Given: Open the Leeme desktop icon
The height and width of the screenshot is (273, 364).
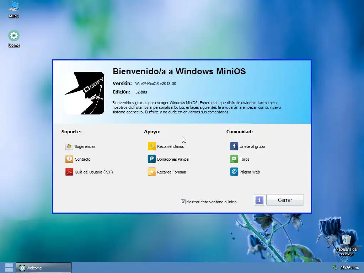Looking at the screenshot, I should click(x=14, y=38).
